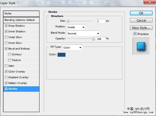Open the Blend Mode dropdown showing Normal

(x=83, y=33)
